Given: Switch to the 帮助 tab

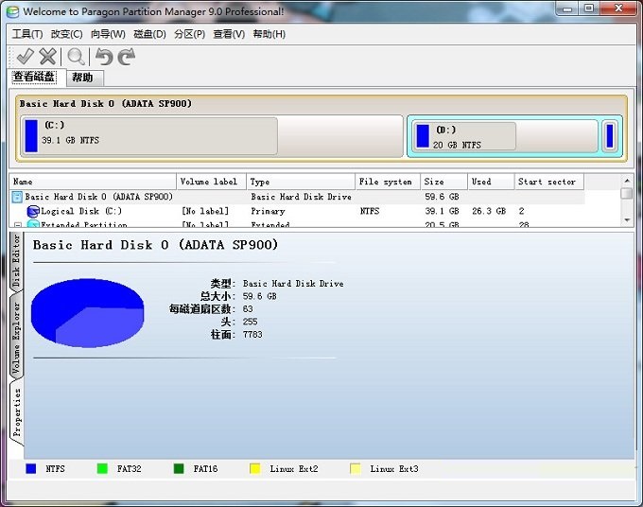Looking at the screenshot, I should [x=82, y=78].
